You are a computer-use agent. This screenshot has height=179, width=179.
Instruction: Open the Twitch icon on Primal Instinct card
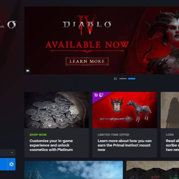click(101, 95)
